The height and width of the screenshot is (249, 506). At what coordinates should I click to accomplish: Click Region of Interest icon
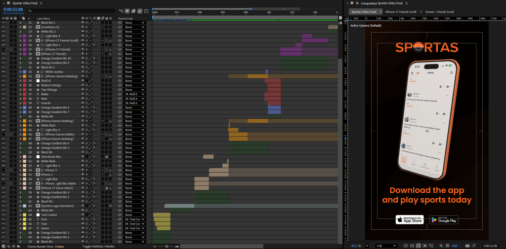(x=425, y=246)
